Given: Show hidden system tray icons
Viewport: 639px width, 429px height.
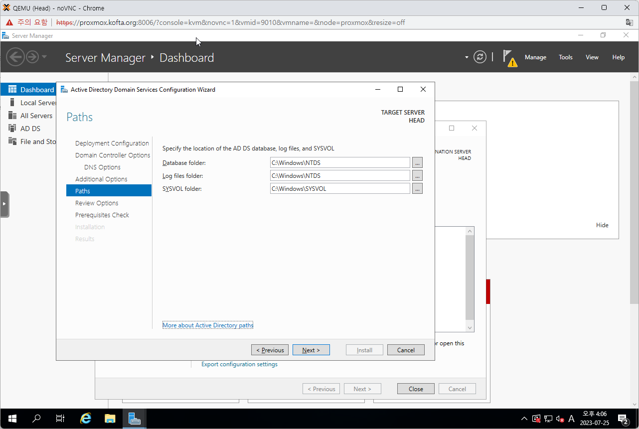Looking at the screenshot, I should 524,419.
